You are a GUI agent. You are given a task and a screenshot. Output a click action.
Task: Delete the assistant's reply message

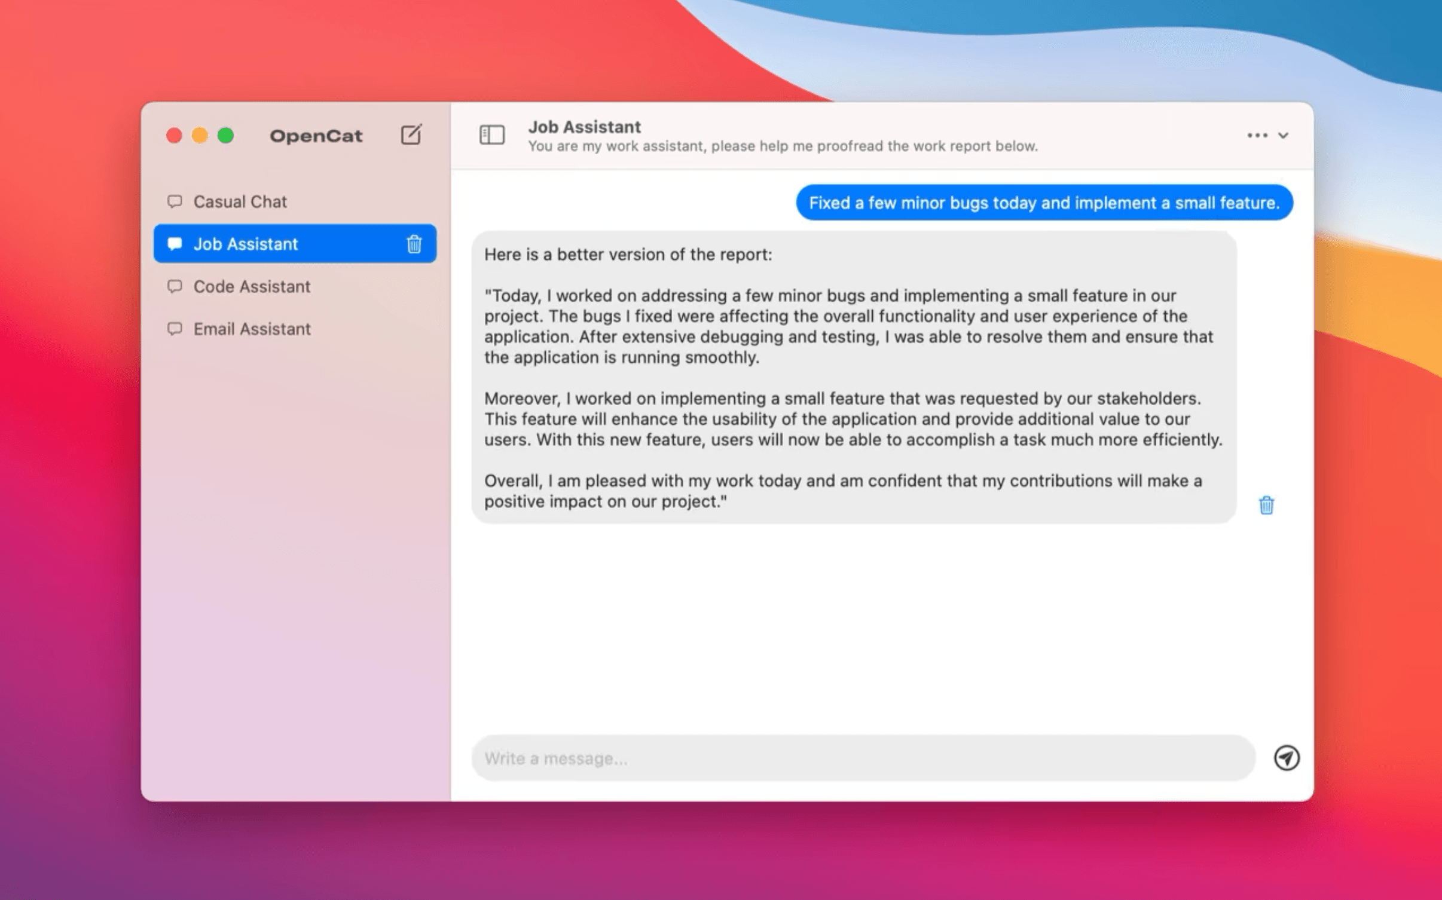point(1266,505)
